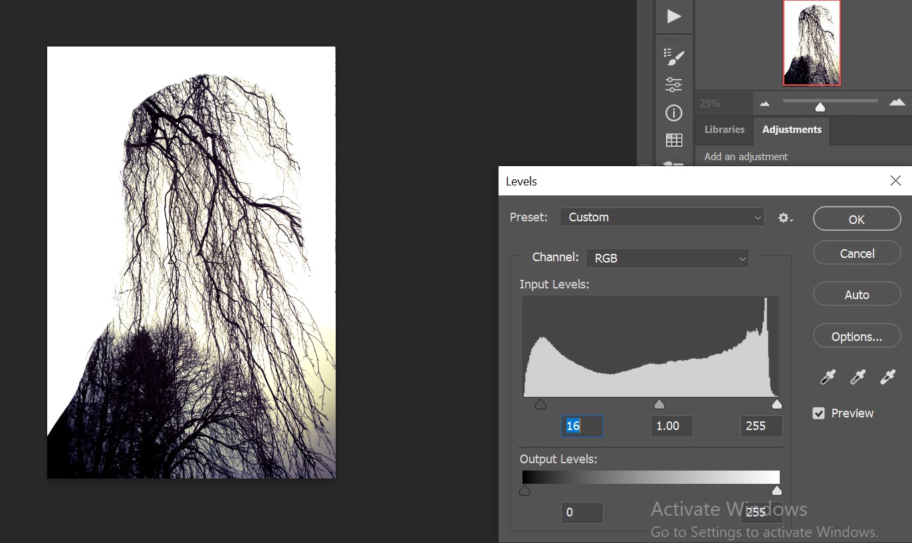912x543 pixels.
Task: Select the black point eyedropper
Action: coord(828,378)
